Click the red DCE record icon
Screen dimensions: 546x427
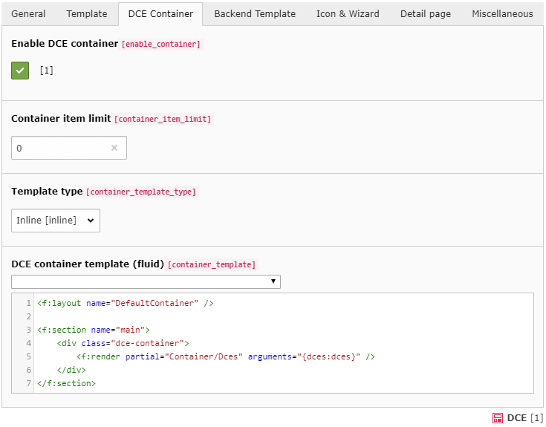pyautogui.click(x=498, y=418)
